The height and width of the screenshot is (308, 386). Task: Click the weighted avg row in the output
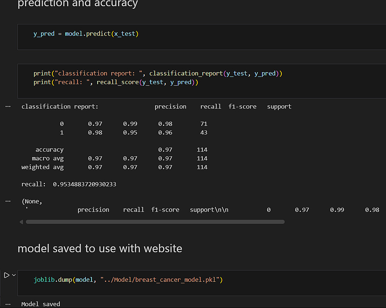[42, 167]
